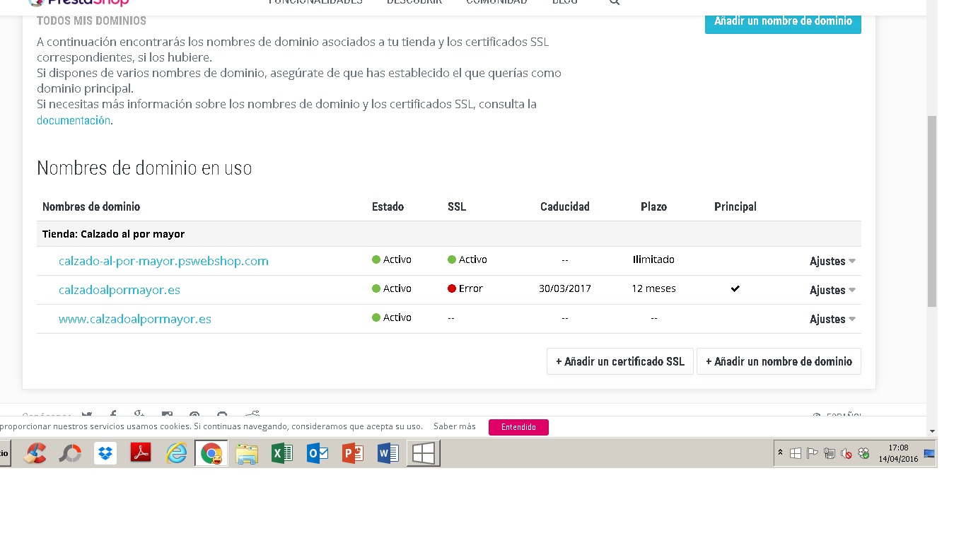
Task: Switch to the Chrome taskbar window
Action: (x=211, y=453)
